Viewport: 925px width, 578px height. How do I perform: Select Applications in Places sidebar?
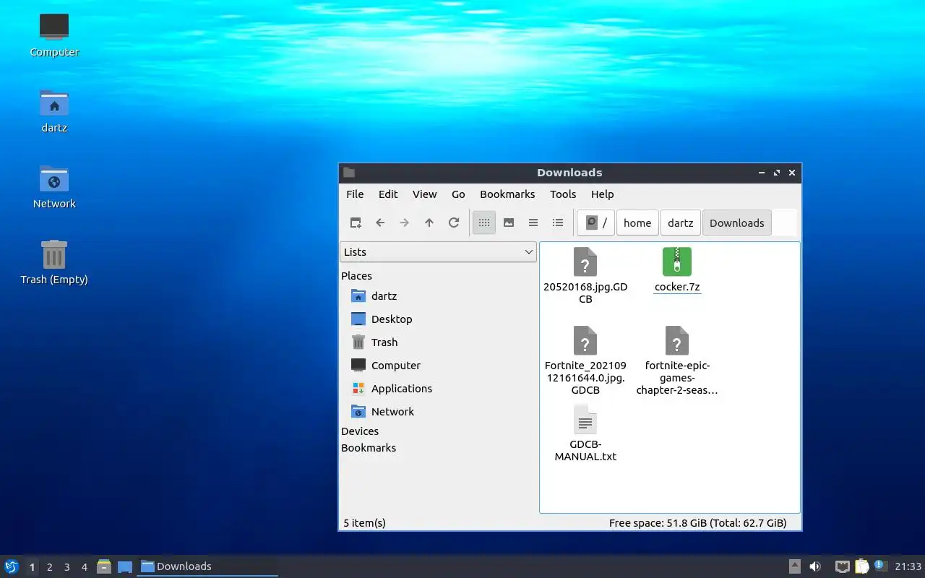[438, 389]
